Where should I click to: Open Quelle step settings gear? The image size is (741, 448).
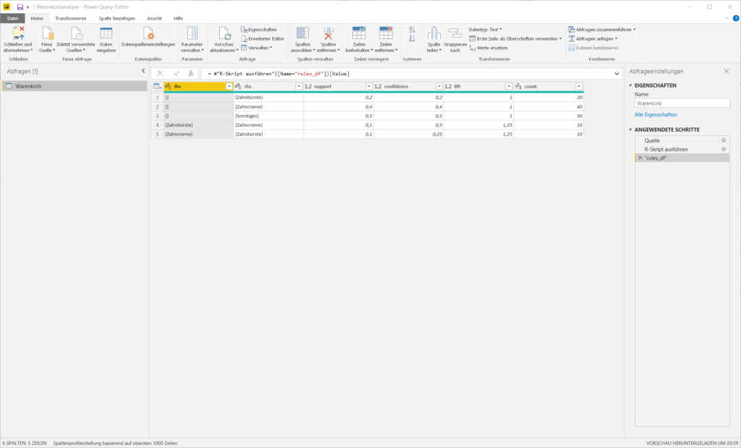(724, 140)
